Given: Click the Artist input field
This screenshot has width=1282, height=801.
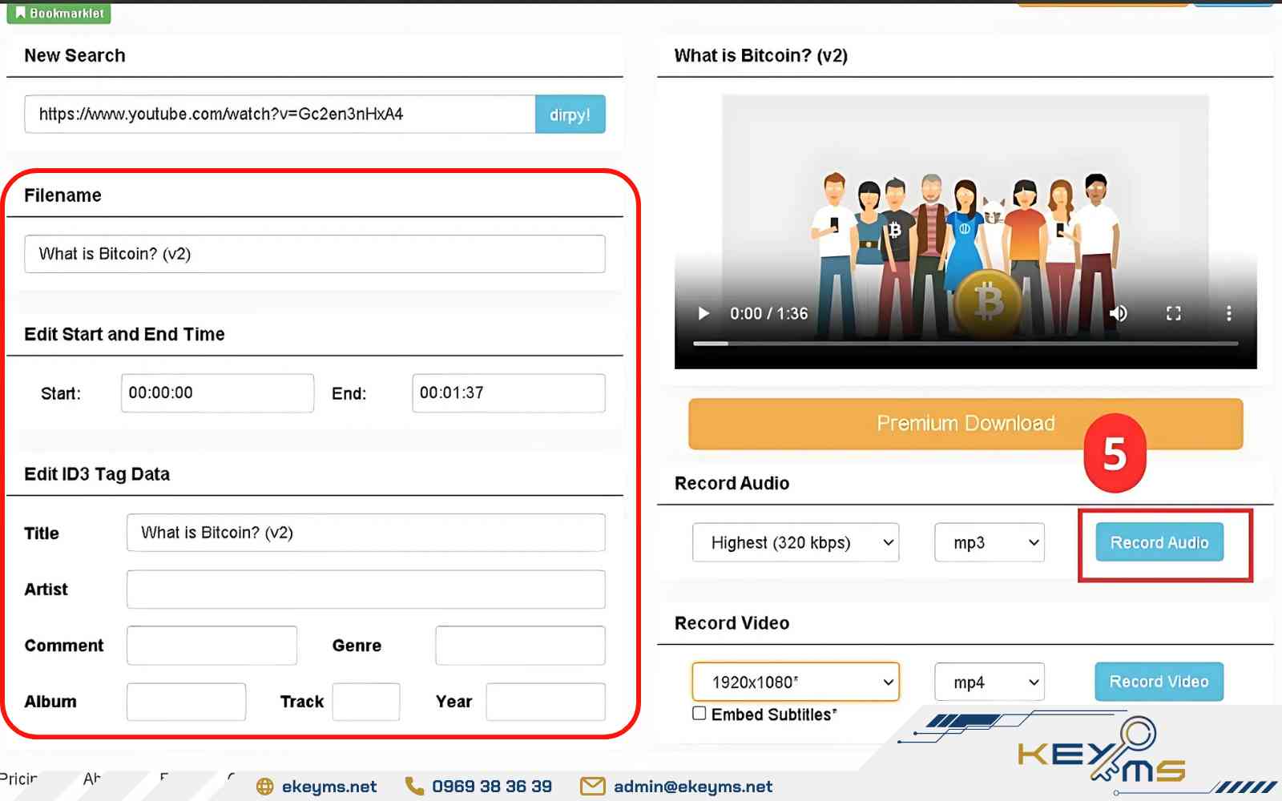Looking at the screenshot, I should click(366, 590).
